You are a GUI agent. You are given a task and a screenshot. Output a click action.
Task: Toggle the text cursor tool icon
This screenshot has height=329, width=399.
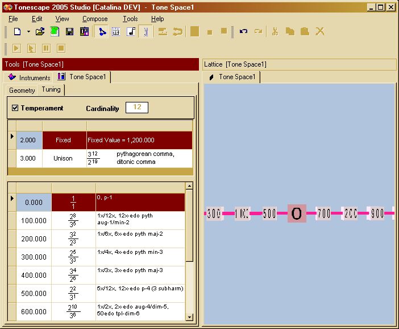(x=146, y=32)
